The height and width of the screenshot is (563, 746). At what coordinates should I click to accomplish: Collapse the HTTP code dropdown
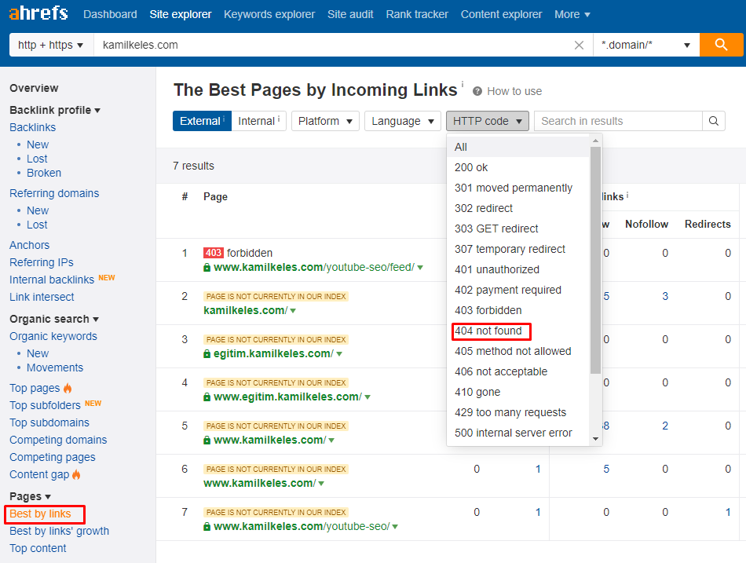[487, 121]
